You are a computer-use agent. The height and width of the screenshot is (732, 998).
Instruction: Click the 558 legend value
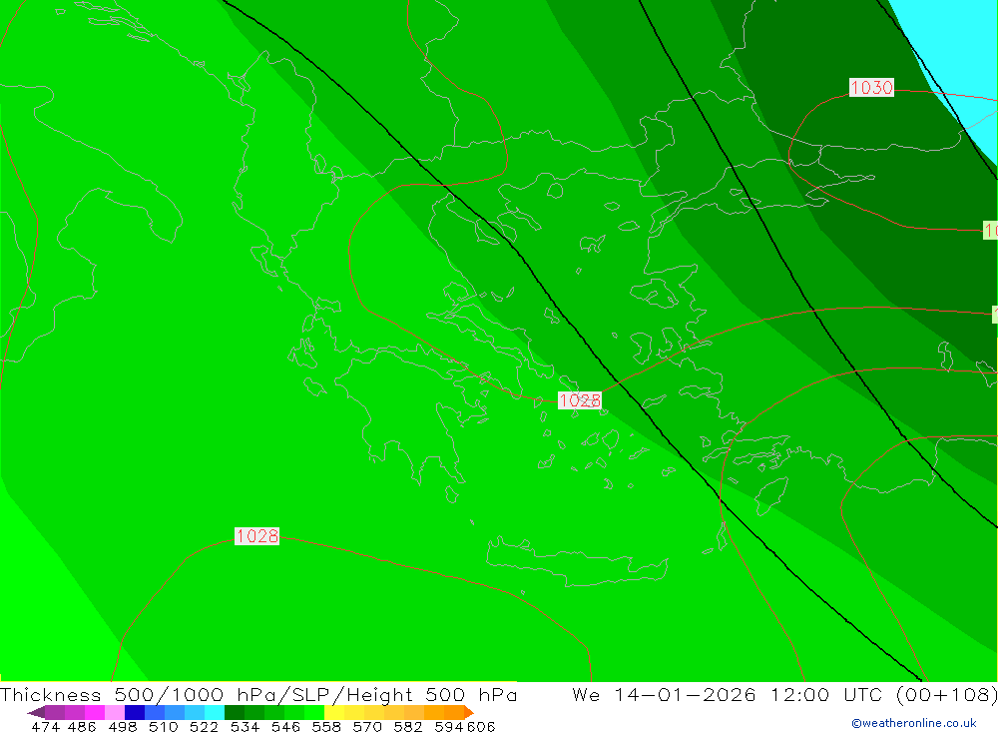pyautogui.click(x=326, y=726)
